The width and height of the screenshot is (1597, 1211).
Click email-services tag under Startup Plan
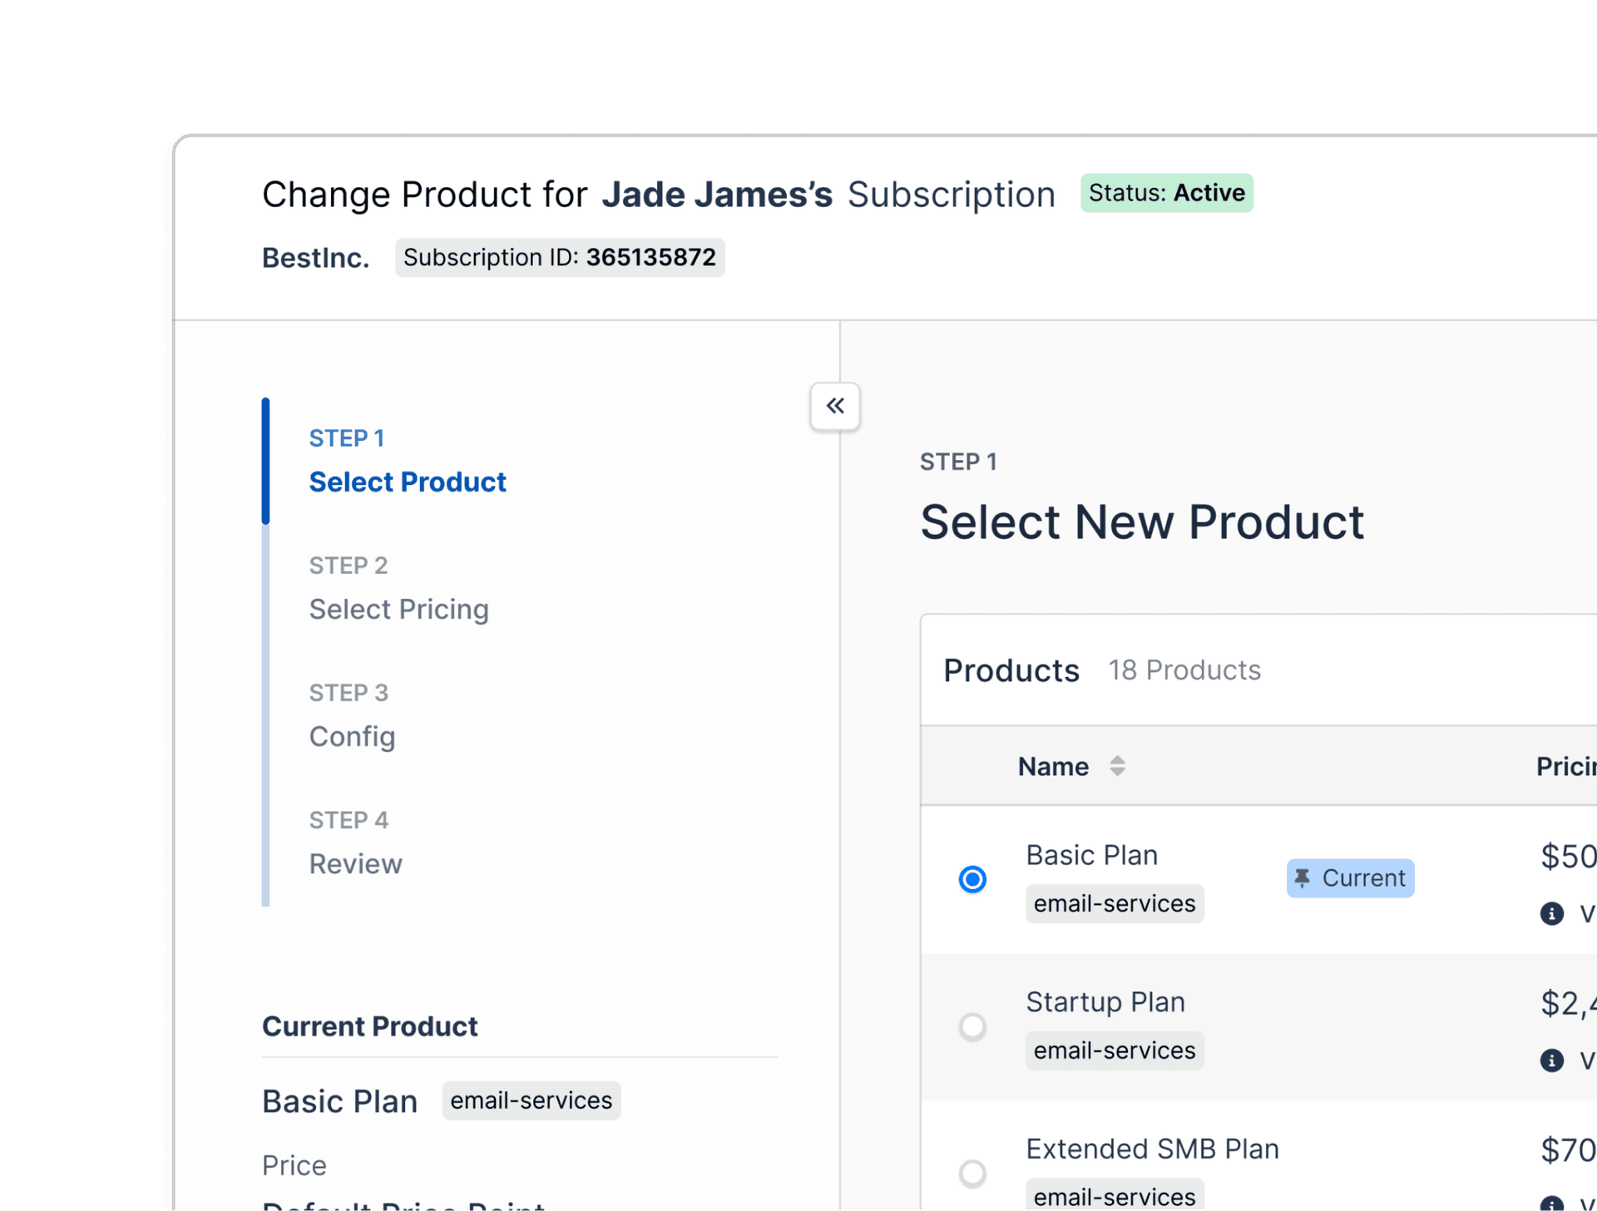point(1114,1050)
